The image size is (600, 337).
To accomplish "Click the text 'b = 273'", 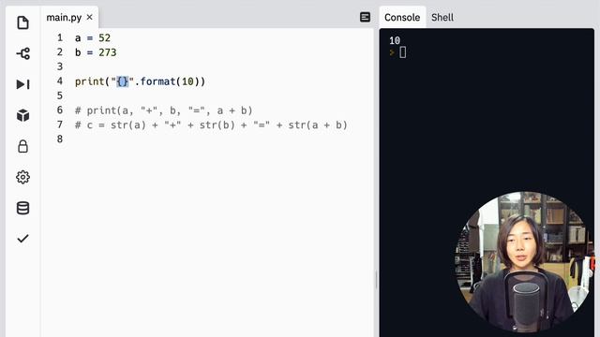I will 96,52.
